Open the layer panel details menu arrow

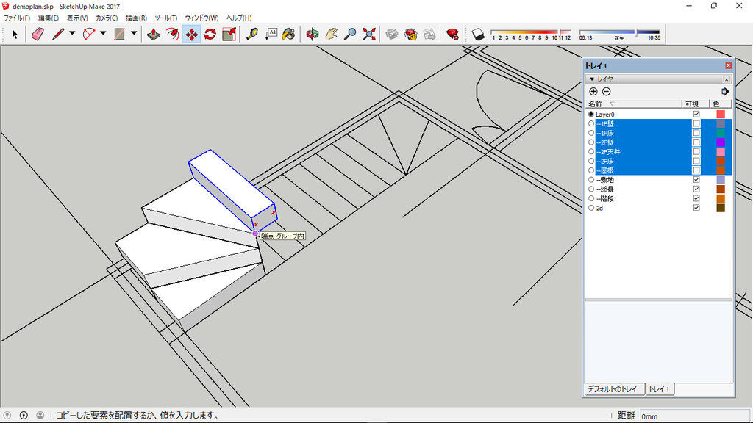(725, 92)
